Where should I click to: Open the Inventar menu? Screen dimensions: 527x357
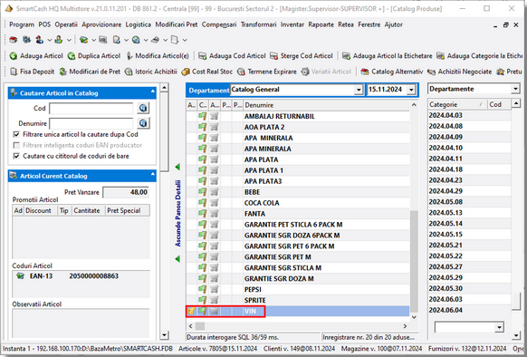click(292, 24)
